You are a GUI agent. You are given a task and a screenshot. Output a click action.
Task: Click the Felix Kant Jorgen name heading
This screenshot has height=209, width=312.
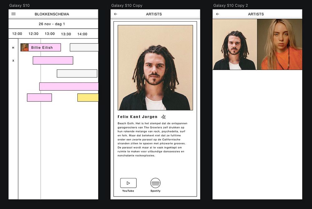(x=138, y=117)
